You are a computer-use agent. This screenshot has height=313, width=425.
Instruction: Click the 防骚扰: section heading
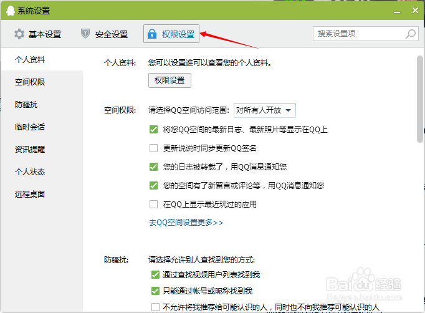[x=117, y=260]
